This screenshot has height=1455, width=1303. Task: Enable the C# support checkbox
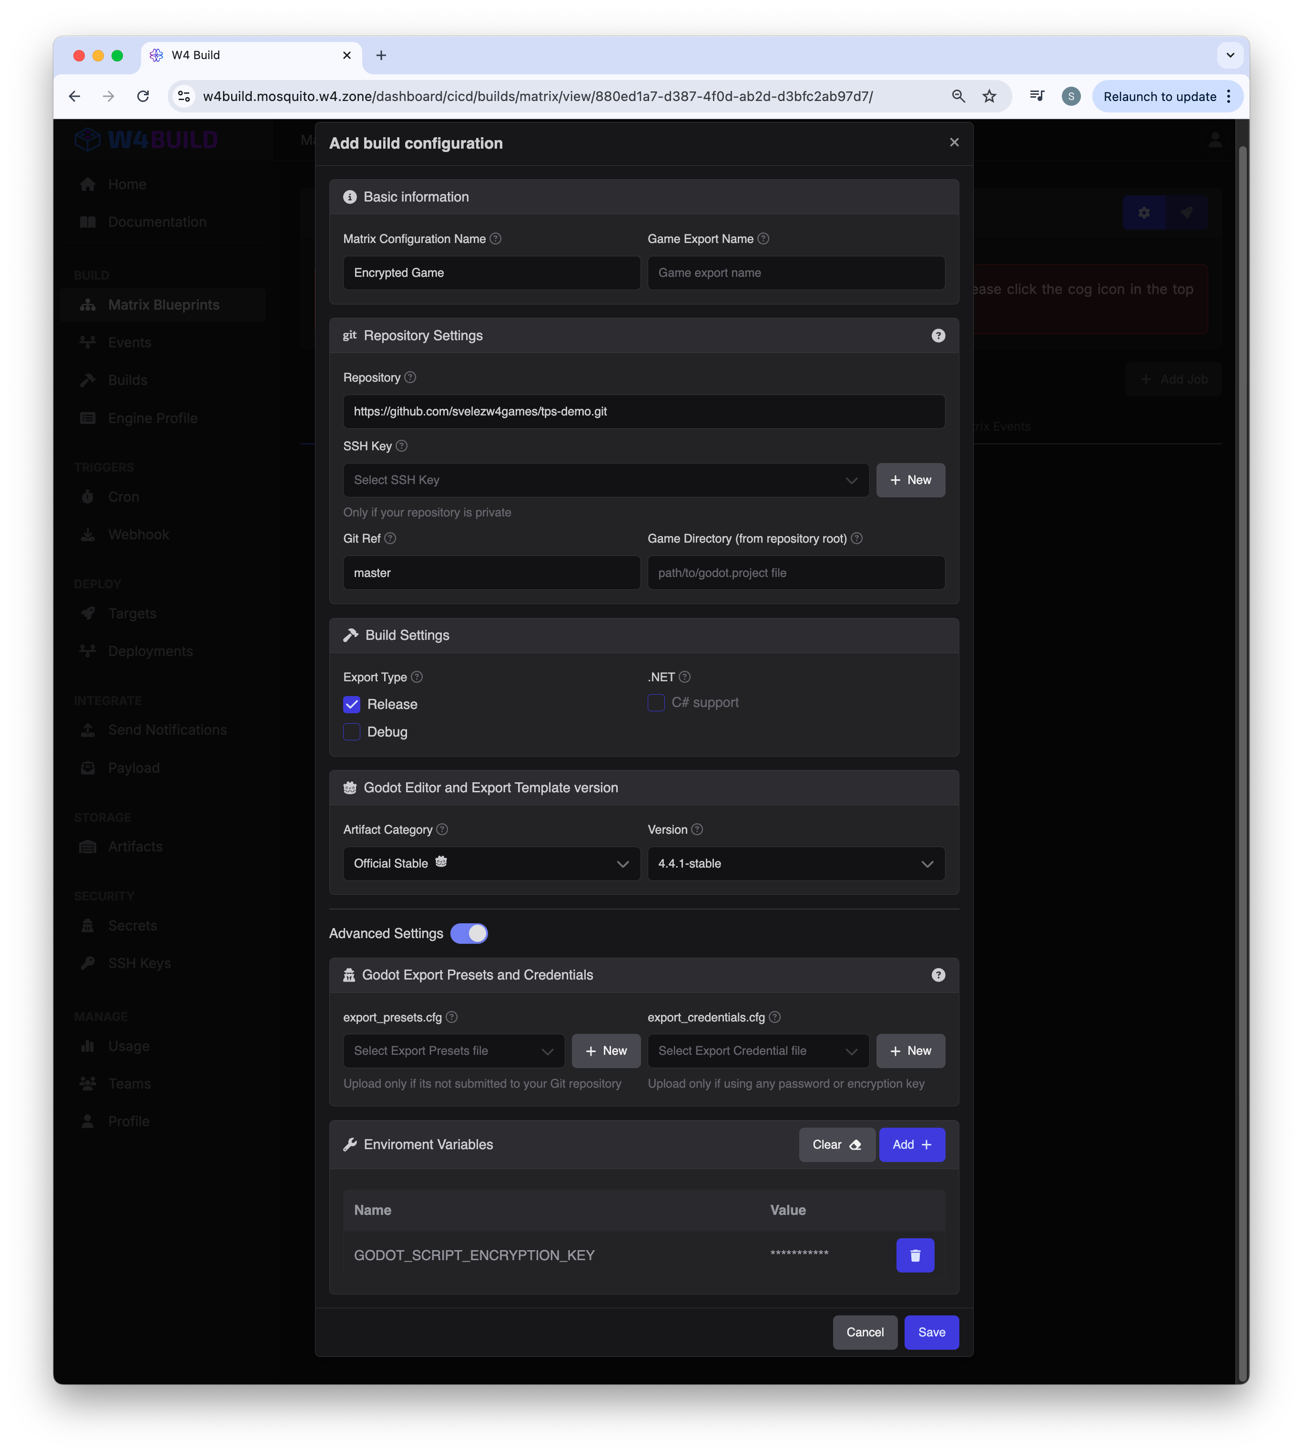click(656, 703)
